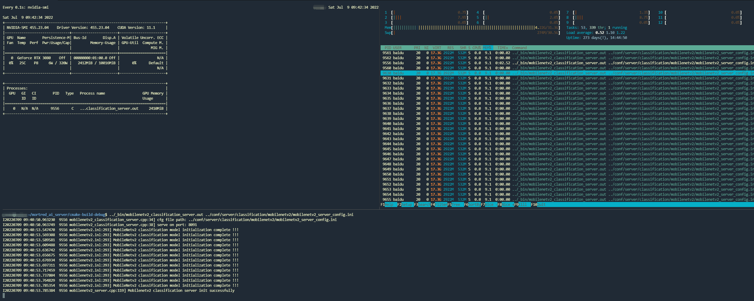
Task: Open F6 SortBy menu in htop
Action: (x=472, y=205)
